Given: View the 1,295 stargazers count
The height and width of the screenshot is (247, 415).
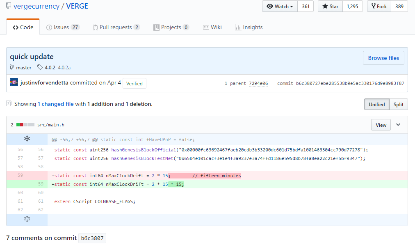Looking at the screenshot, I should [353, 6].
